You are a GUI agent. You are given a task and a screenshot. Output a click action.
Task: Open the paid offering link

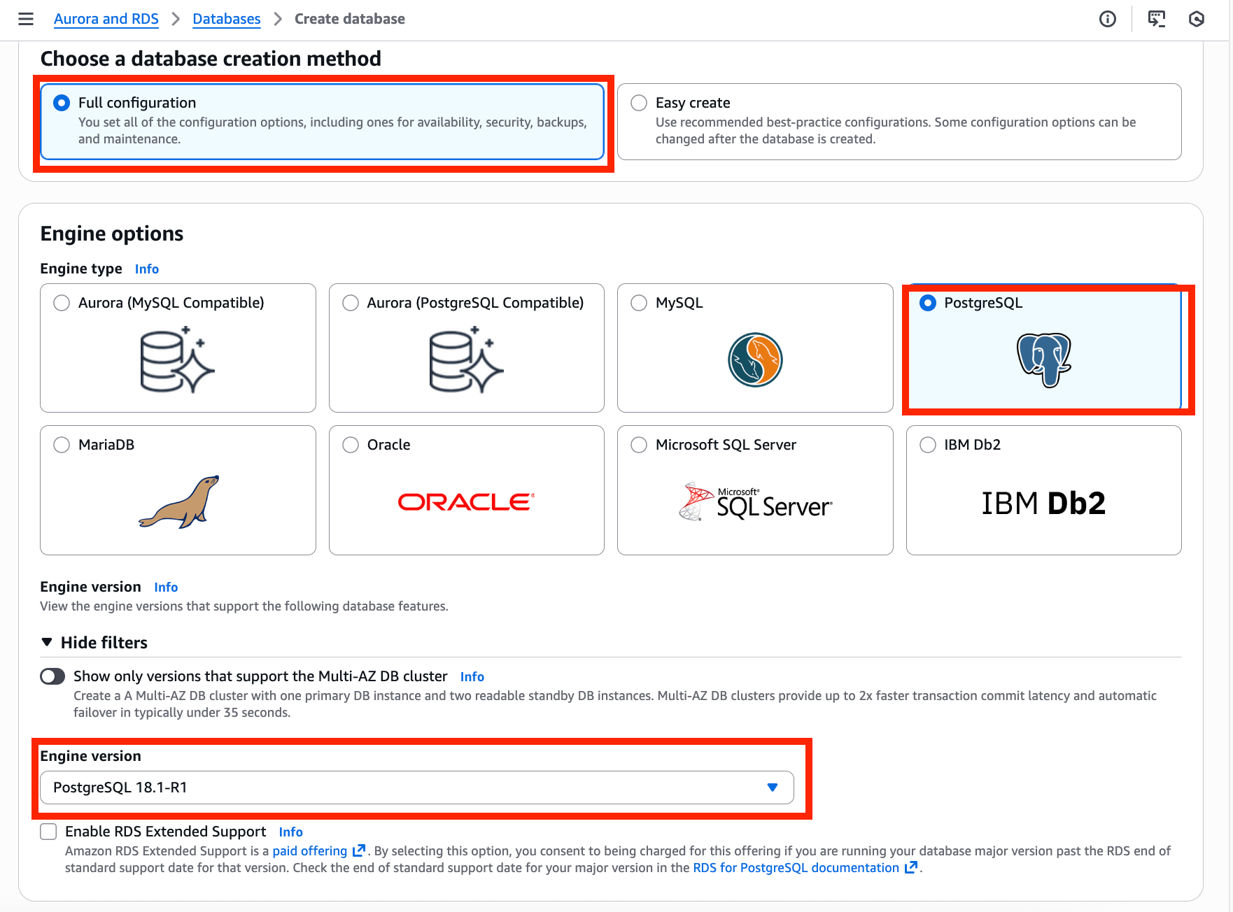point(310,850)
